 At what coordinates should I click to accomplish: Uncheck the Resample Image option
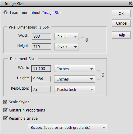click(5, 118)
